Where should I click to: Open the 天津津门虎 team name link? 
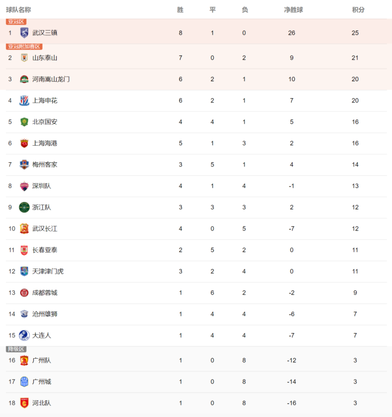tap(48, 271)
